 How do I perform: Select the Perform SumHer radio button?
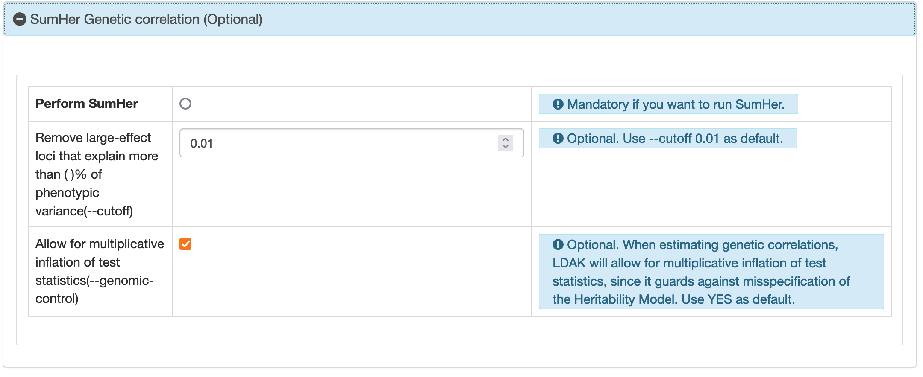pyautogui.click(x=185, y=104)
